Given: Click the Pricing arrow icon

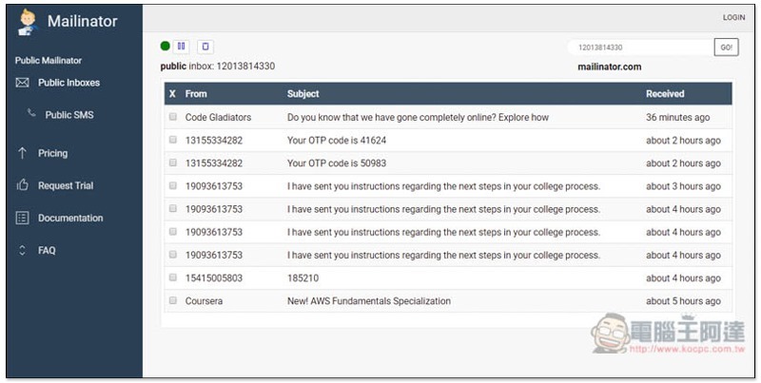Looking at the screenshot, I should coord(23,153).
